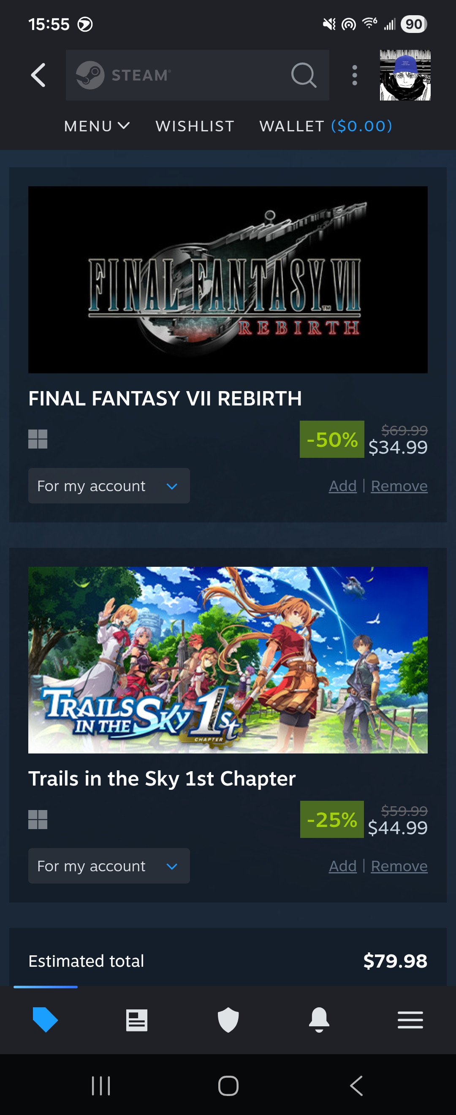Tap Android home button in navigation bar
Viewport: 456px width, 1115px height.
(x=228, y=1085)
